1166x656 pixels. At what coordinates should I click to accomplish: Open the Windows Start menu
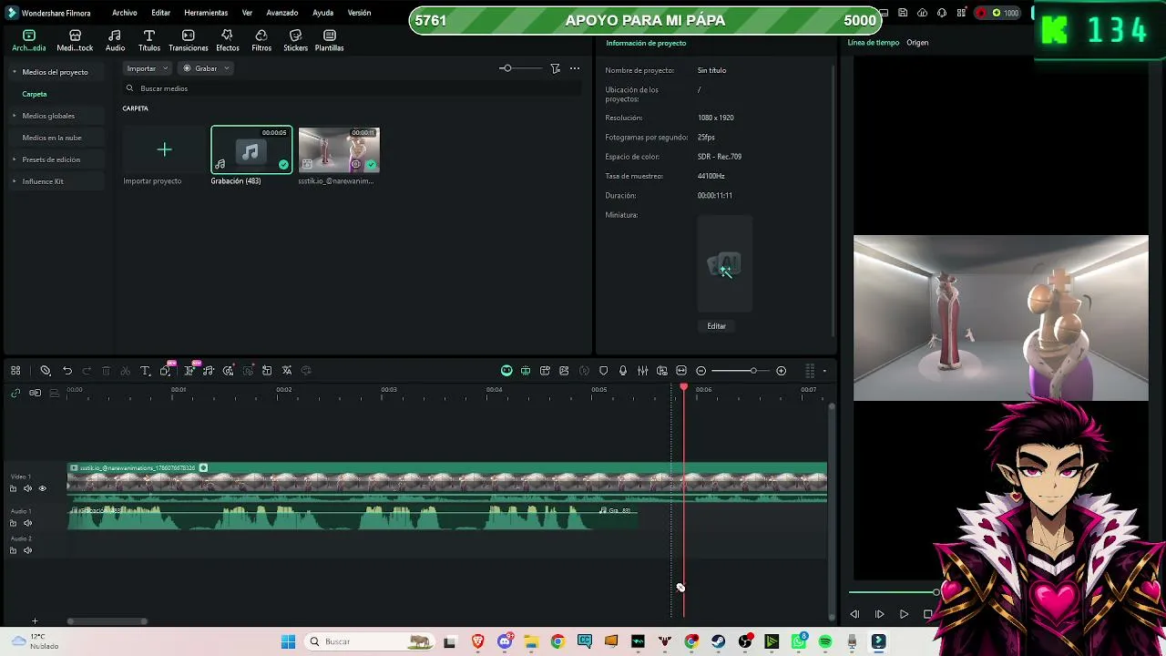(288, 641)
